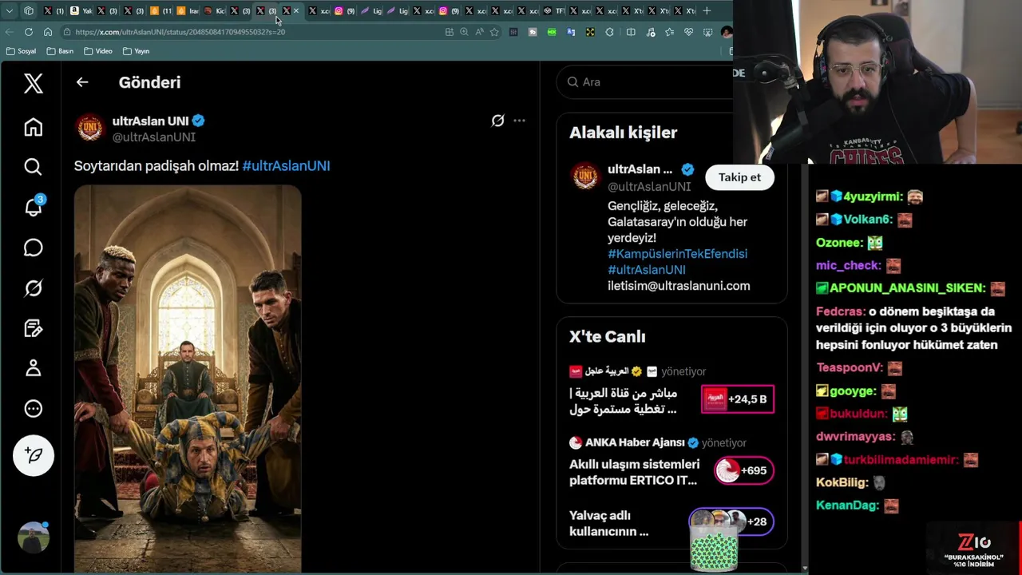This screenshot has width=1022, height=575.
Task: Open the Sosyal bookmarks folder
Action: pos(22,51)
